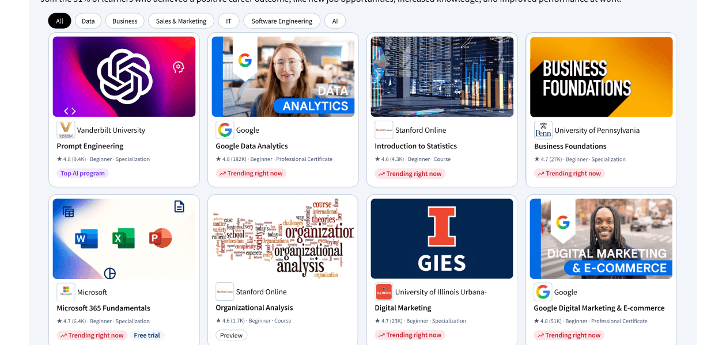Select the Business filter chip
The image size is (726, 345).
[125, 21]
